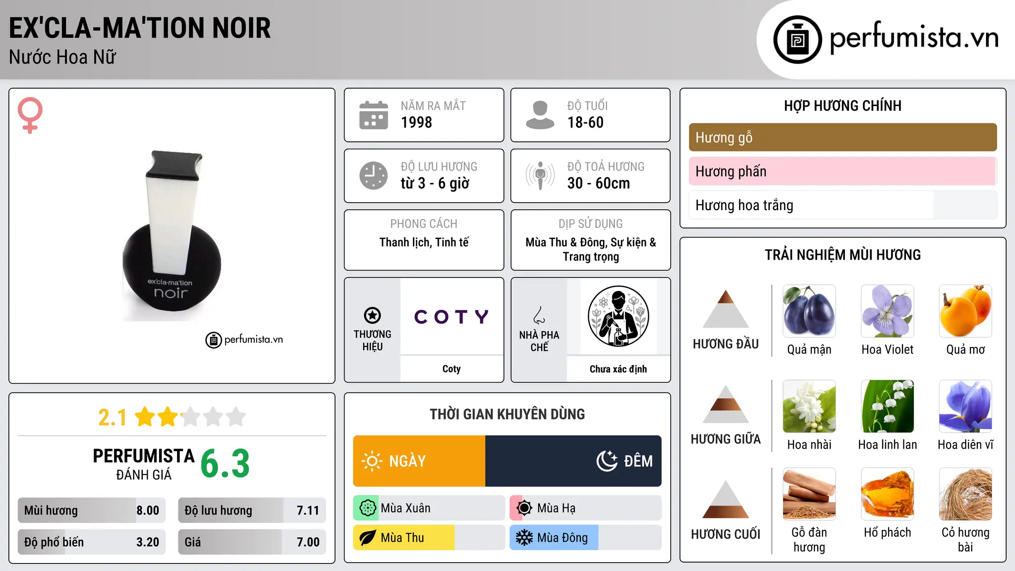The height and width of the screenshot is (571, 1015).
Task: Open the Gỗ đàn hương sandalwood image
Action: [809, 494]
